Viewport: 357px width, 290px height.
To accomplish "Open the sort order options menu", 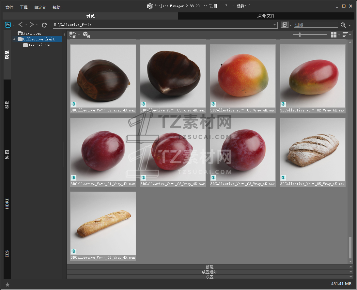I will pos(345,35).
